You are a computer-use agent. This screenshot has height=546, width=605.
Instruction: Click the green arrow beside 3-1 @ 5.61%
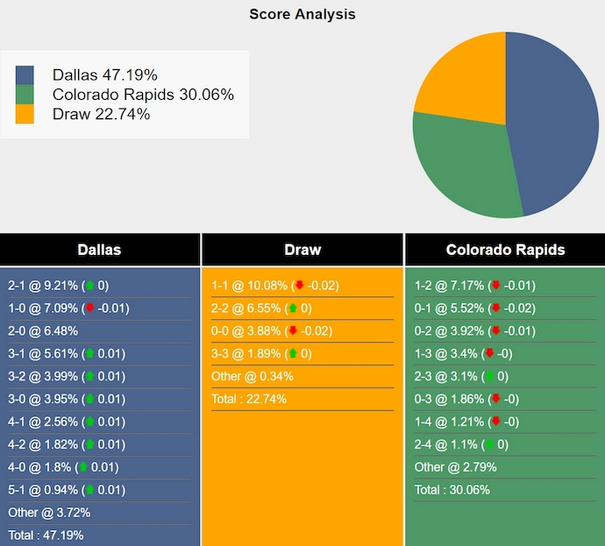pyautogui.click(x=89, y=354)
